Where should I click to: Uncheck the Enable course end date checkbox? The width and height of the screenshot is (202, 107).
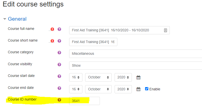[x=147, y=89]
